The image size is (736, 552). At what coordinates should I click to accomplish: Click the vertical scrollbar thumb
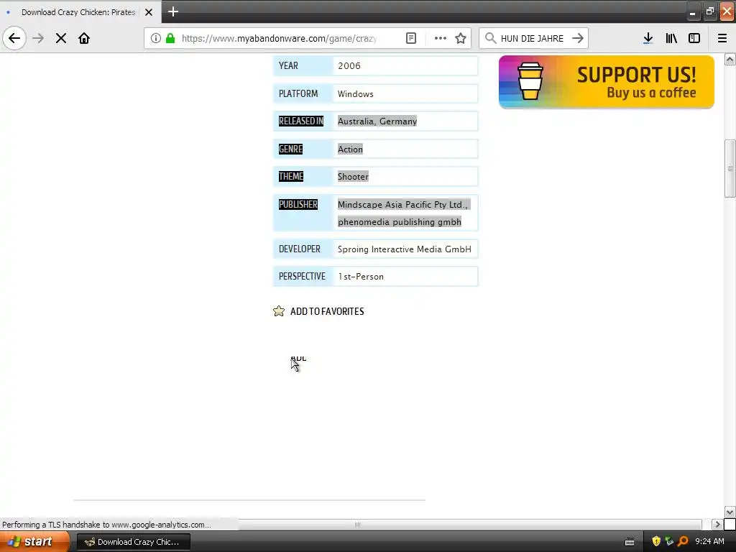[x=730, y=168]
